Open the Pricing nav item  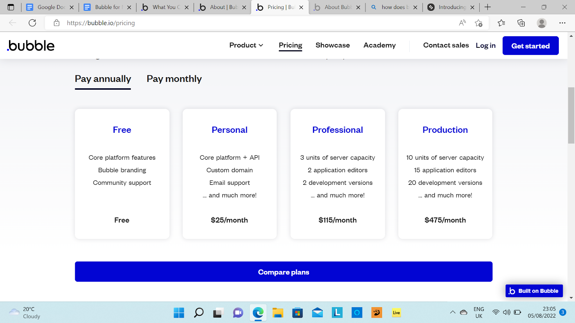[x=290, y=45]
